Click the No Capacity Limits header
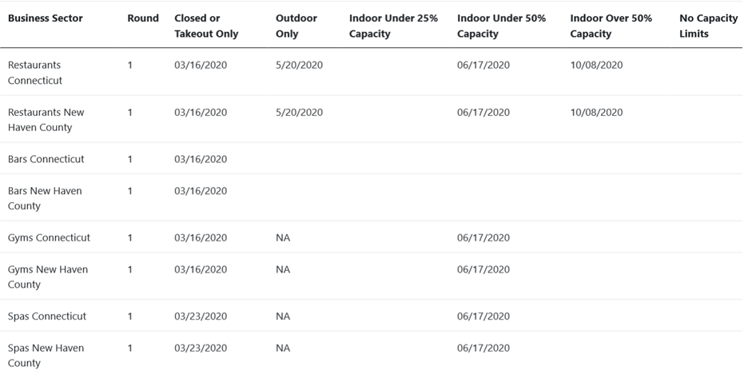Image resolution: width=744 pixels, height=370 pixels. coord(708,26)
